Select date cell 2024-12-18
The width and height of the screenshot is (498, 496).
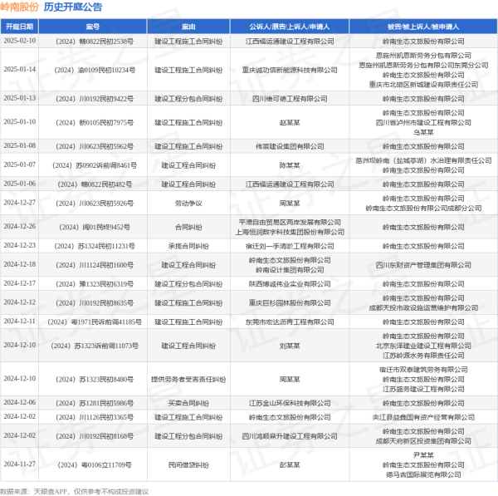(x=20, y=264)
